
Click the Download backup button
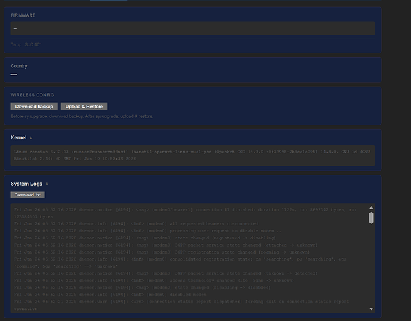34,107
